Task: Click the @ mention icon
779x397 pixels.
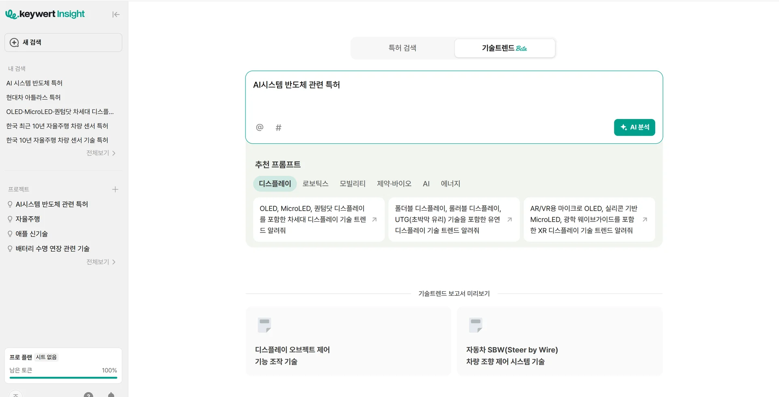Action: (x=260, y=128)
